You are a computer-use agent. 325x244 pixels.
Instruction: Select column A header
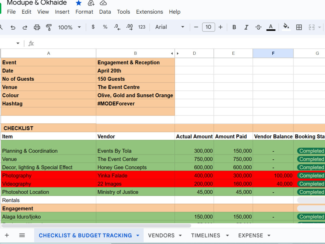click(48, 53)
